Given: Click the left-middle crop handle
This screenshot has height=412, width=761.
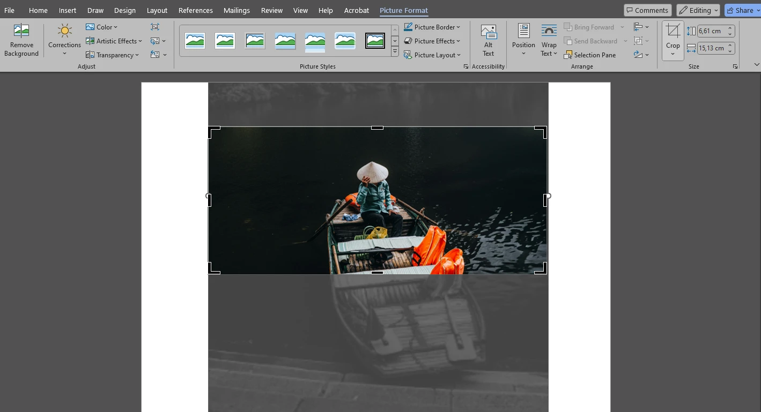Looking at the screenshot, I should pyautogui.click(x=209, y=200).
